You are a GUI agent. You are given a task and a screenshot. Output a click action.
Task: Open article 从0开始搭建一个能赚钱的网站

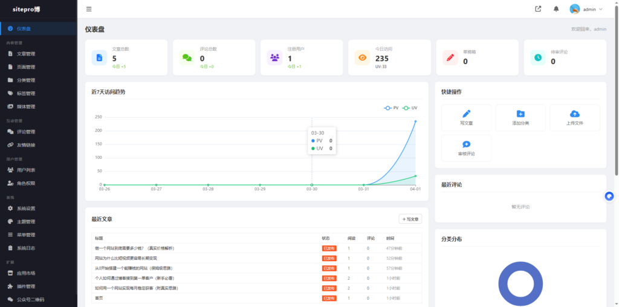[x=134, y=268]
